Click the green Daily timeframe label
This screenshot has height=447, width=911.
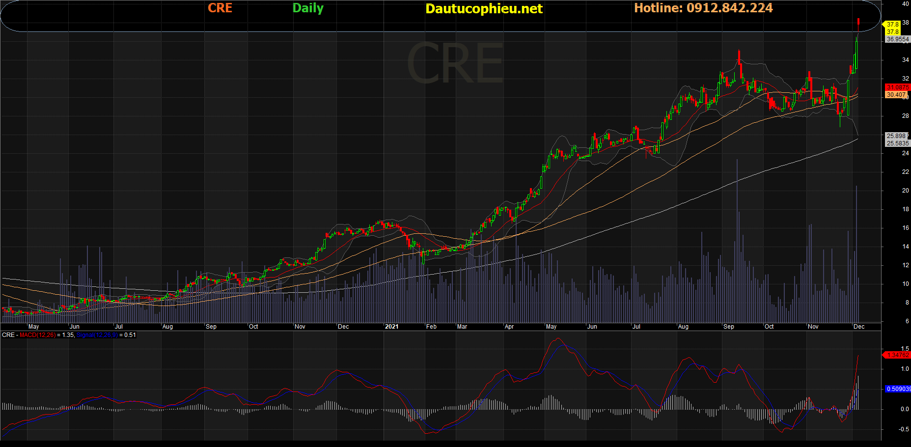(308, 8)
